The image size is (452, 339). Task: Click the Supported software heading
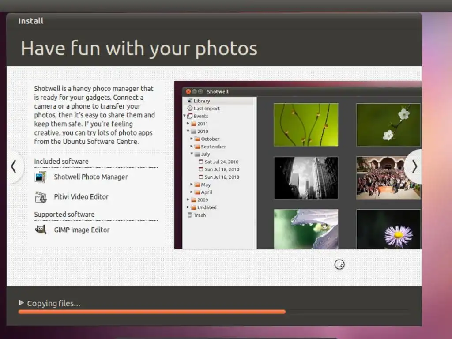pos(64,215)
